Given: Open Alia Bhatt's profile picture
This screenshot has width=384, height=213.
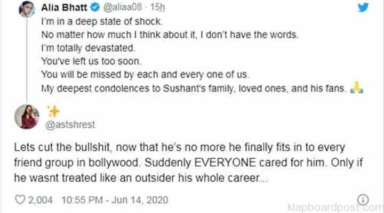Looking at the screenshot, I should pos(27,10).
